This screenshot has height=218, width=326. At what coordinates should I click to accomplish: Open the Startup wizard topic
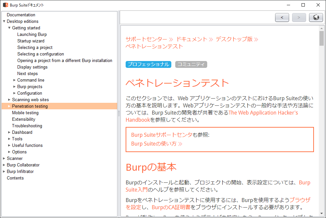pos(31,41)
